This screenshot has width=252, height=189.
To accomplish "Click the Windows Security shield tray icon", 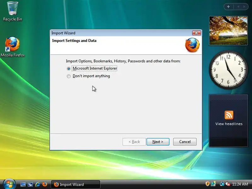I will coord(208,184).
